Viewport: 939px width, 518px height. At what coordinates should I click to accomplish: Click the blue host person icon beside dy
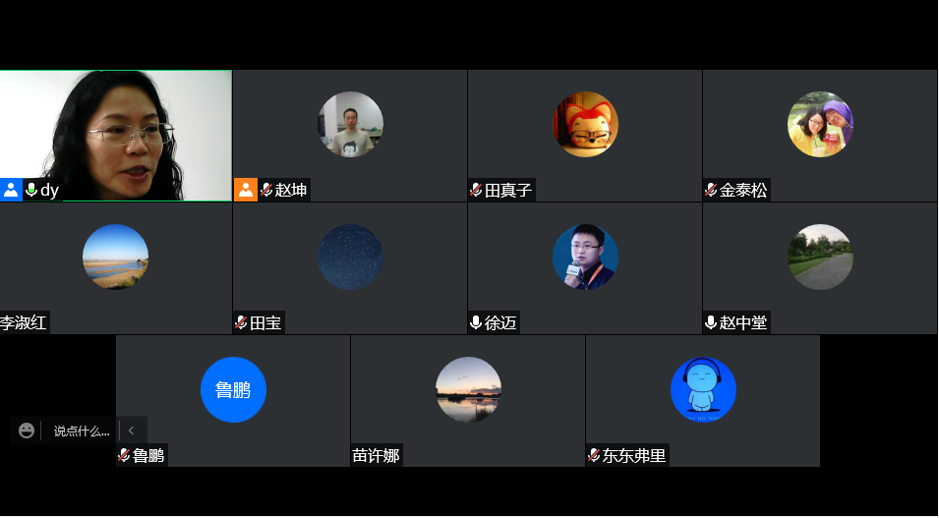(x=11, y=190)
